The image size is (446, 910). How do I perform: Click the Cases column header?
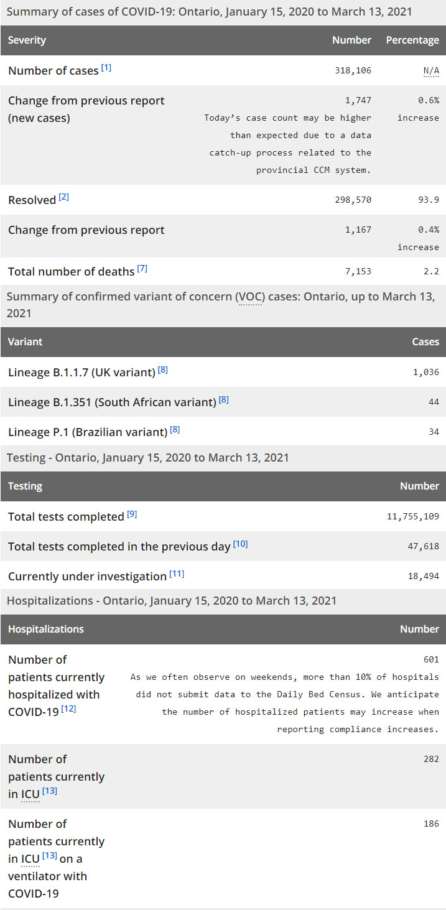click(x=425, y=341)
